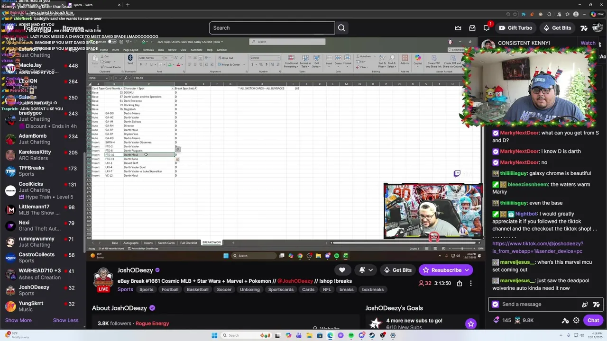Open the Twitch inbox icon
This screenshot has height=341, width=607.
point(472,28)
